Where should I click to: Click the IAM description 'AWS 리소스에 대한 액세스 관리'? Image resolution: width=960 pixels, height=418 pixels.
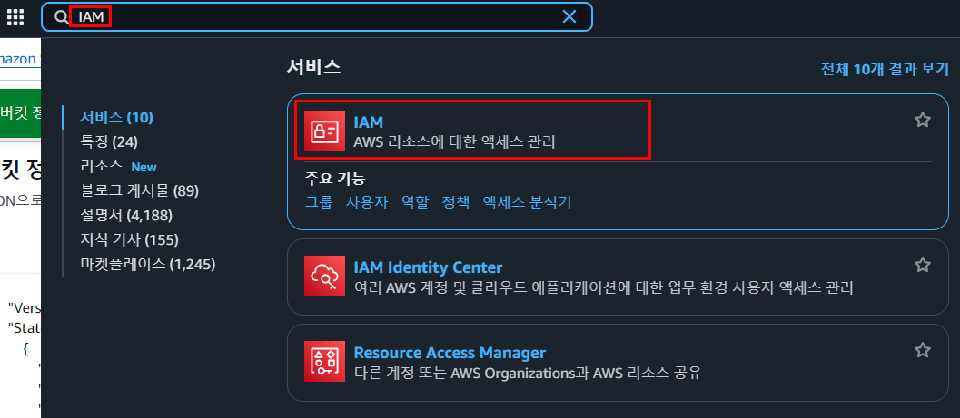tap(454, 142)
